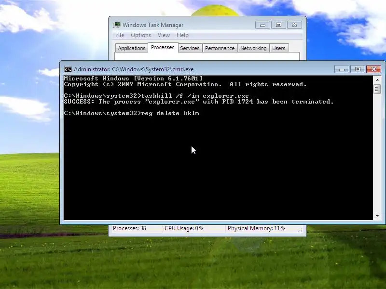Minimize the Windows Task Manager window
This screenshot has height=289, width=386.
click(x=262, y=25)
